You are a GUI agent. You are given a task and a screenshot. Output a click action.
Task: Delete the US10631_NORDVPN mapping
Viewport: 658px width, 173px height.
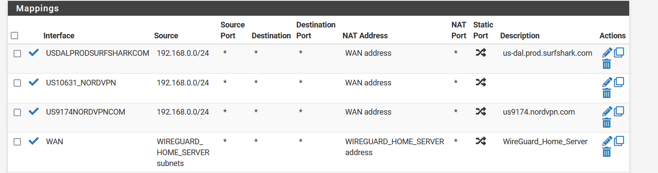(606, 93)
